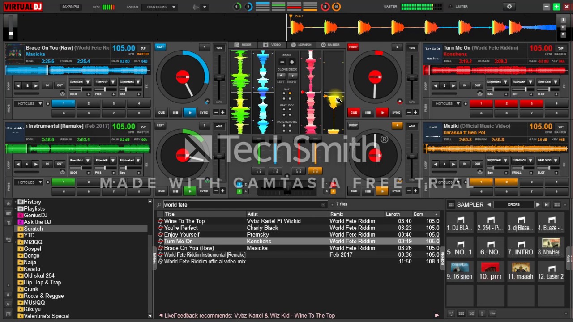Screen dimensions: 573x322
Task: Switch to MIXER tab
Action: tap(244, 45)
